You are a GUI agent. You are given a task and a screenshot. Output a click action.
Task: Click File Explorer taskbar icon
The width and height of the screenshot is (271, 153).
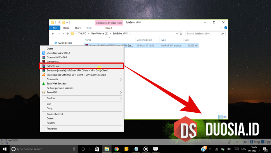[x=106, y=149]
